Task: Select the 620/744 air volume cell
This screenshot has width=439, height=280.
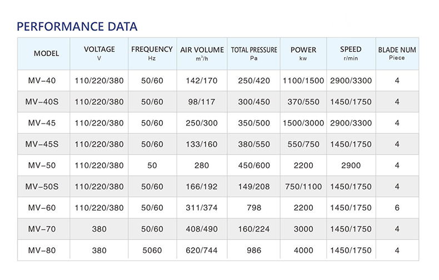Action: pyautogui.click(x=202, y=250)
